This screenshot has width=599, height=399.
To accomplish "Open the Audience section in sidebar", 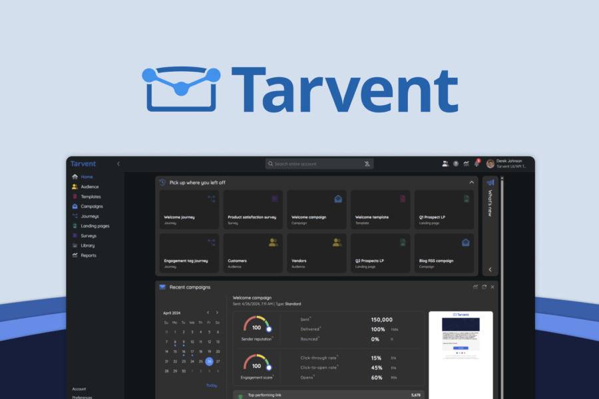I will click(89, 187).
